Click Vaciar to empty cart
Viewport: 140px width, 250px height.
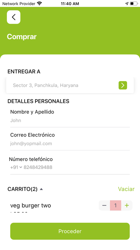pyautogui.click(x=126, y=189)
